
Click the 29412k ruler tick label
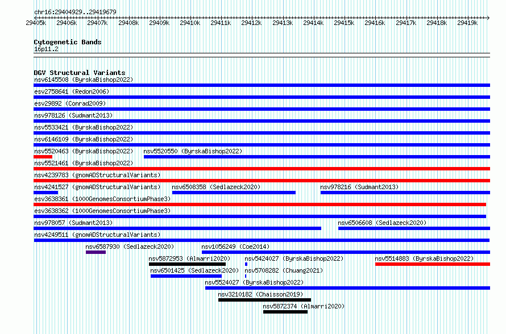coord(251,23)
